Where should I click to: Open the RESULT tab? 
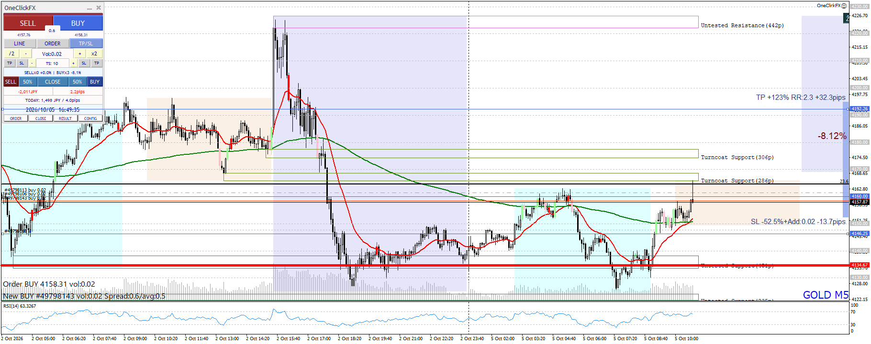(66, 118)
